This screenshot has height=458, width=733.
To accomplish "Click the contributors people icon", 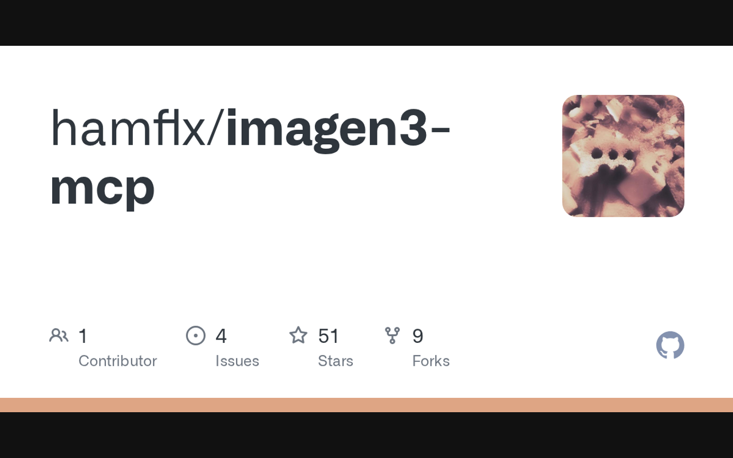I will tap(59, 335).
